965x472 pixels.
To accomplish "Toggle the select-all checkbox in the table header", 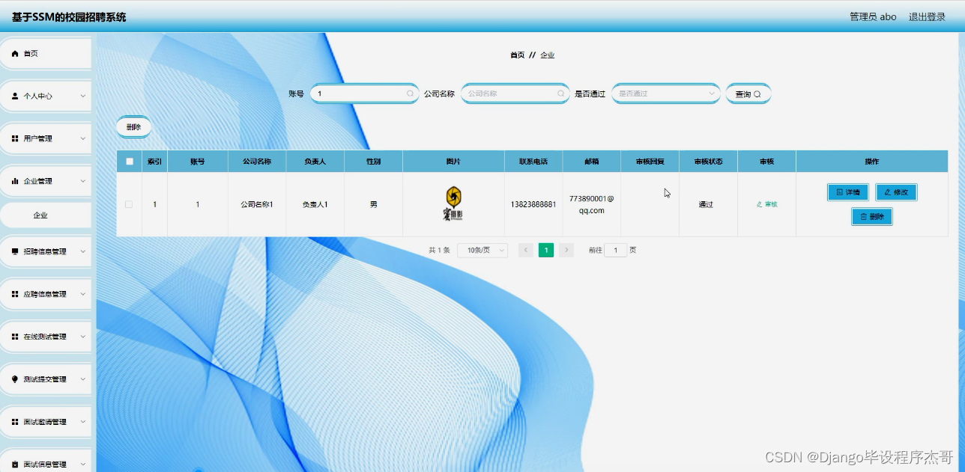I will 130,162.
